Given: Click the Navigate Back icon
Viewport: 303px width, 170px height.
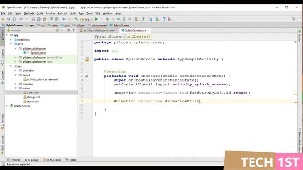Looking at the screenshot, I should point(64,19).
